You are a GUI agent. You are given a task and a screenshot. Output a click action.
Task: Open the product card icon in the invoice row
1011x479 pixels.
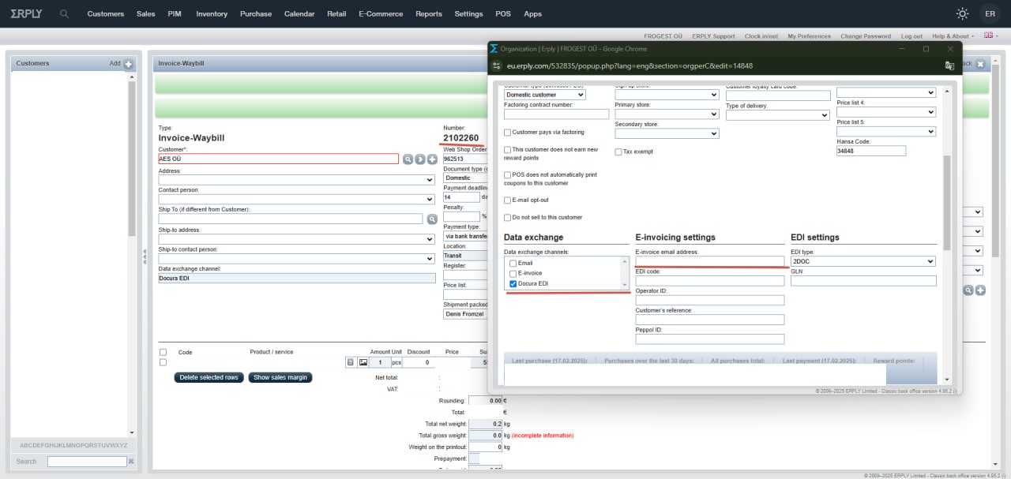pyautogui.click(x=351, y=362)
